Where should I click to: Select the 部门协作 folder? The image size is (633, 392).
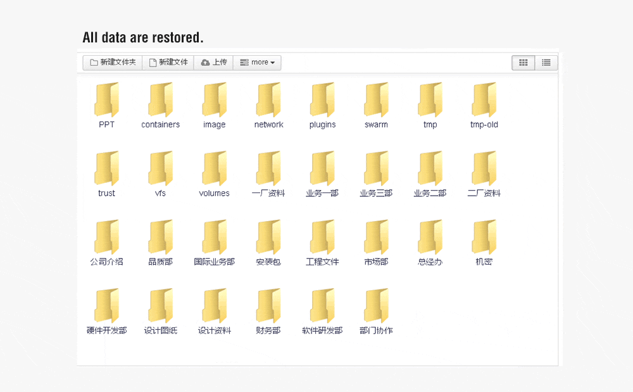click(376, 307)
